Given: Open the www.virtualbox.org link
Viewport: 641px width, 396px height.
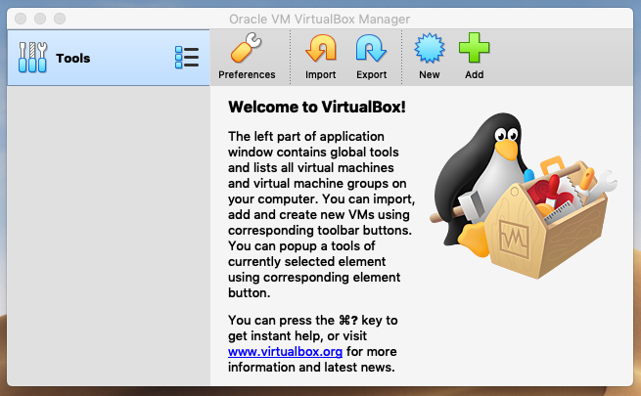Looking at the screenshot, I should [285, 351].
